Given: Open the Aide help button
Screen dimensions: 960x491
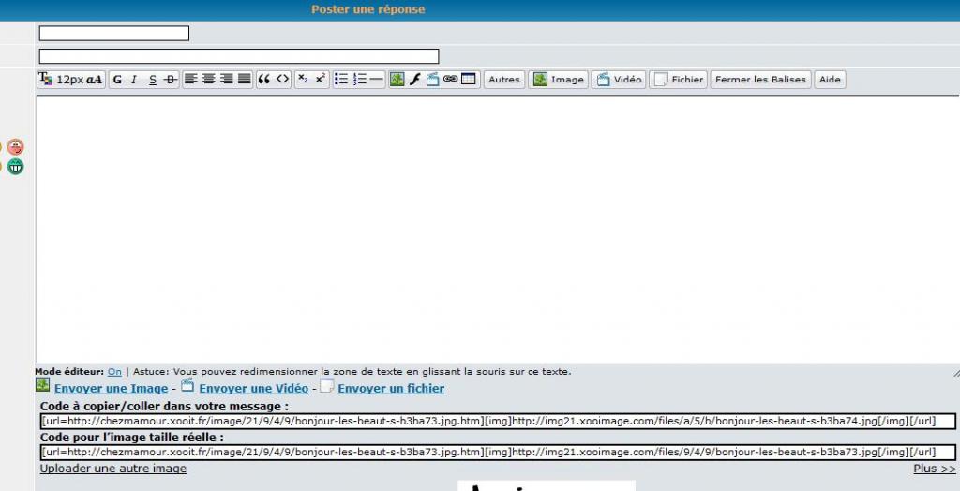Looking at the screenshot, I should point(831,80).
